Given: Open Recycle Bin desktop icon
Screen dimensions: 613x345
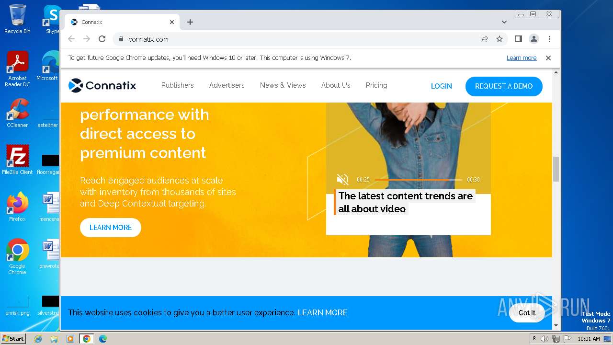Looking at the screenshot, I should 17,19.
